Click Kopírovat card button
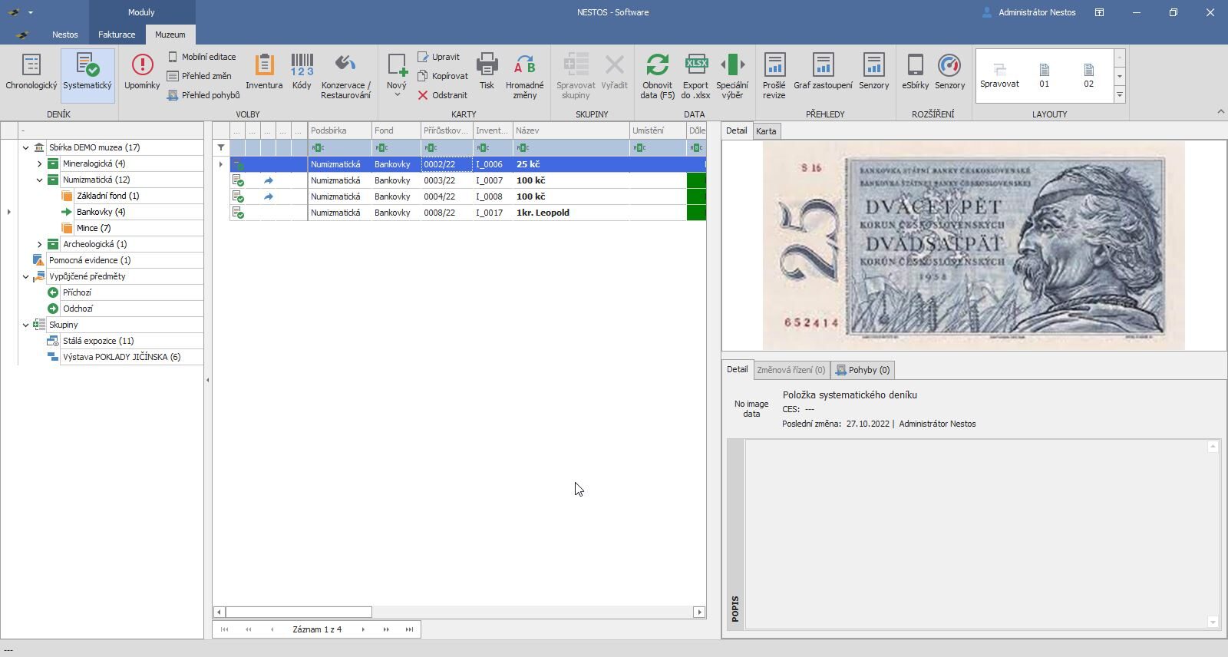 coord(442,76)
